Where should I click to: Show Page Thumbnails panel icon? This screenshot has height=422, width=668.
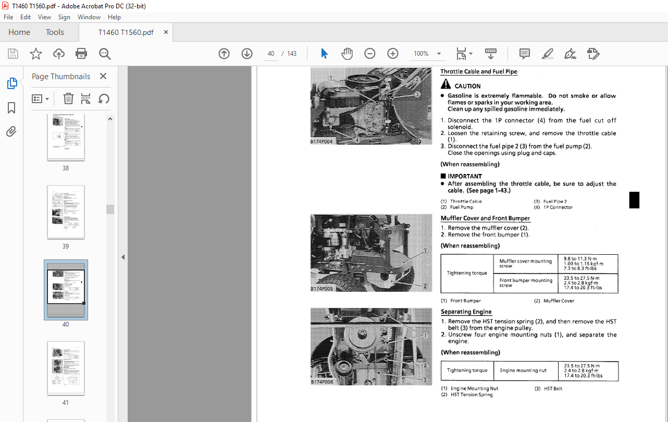[11, 83]
